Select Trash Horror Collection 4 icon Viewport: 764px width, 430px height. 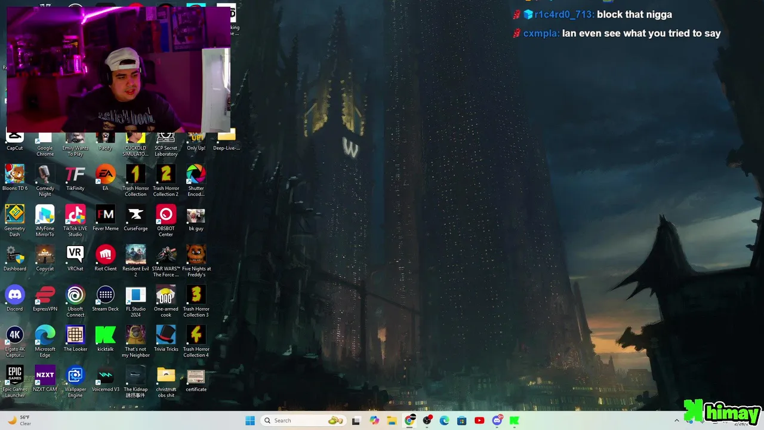click(196, 341)
